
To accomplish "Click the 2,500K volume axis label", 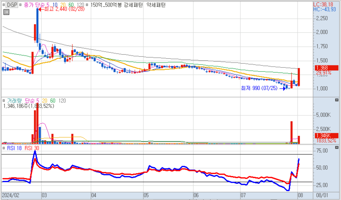I will [323, 129].
